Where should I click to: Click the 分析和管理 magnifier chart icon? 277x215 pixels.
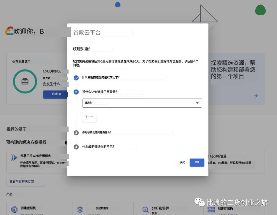coord(146,210)
